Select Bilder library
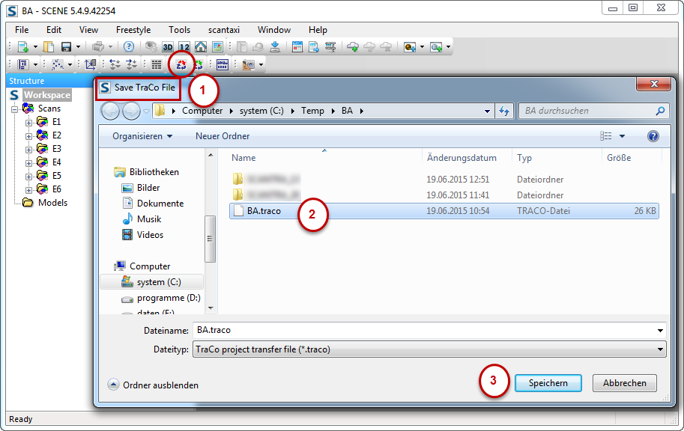Image resolution: width=684 pixels, height=431 pixels. point(141,188)
